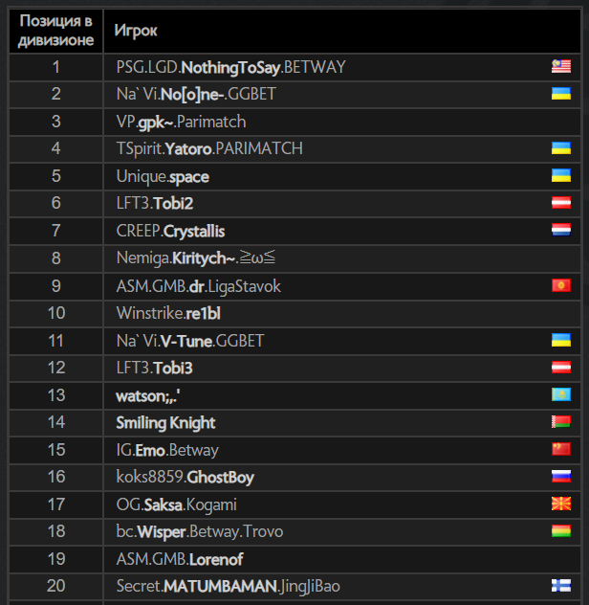Click the Netherlands flag next to Crystallis

[x=561, y=231]
